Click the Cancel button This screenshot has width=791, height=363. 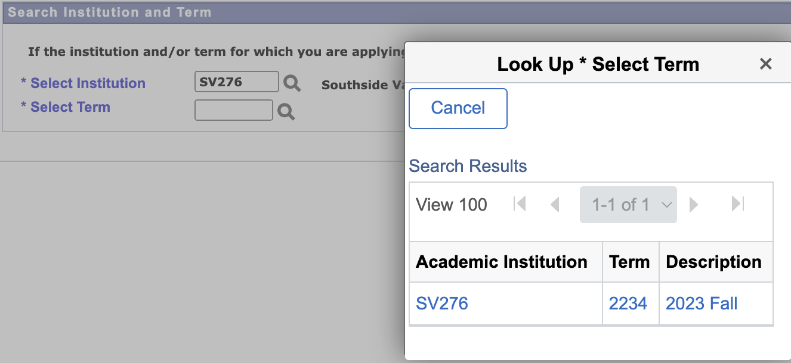point(458,108)
